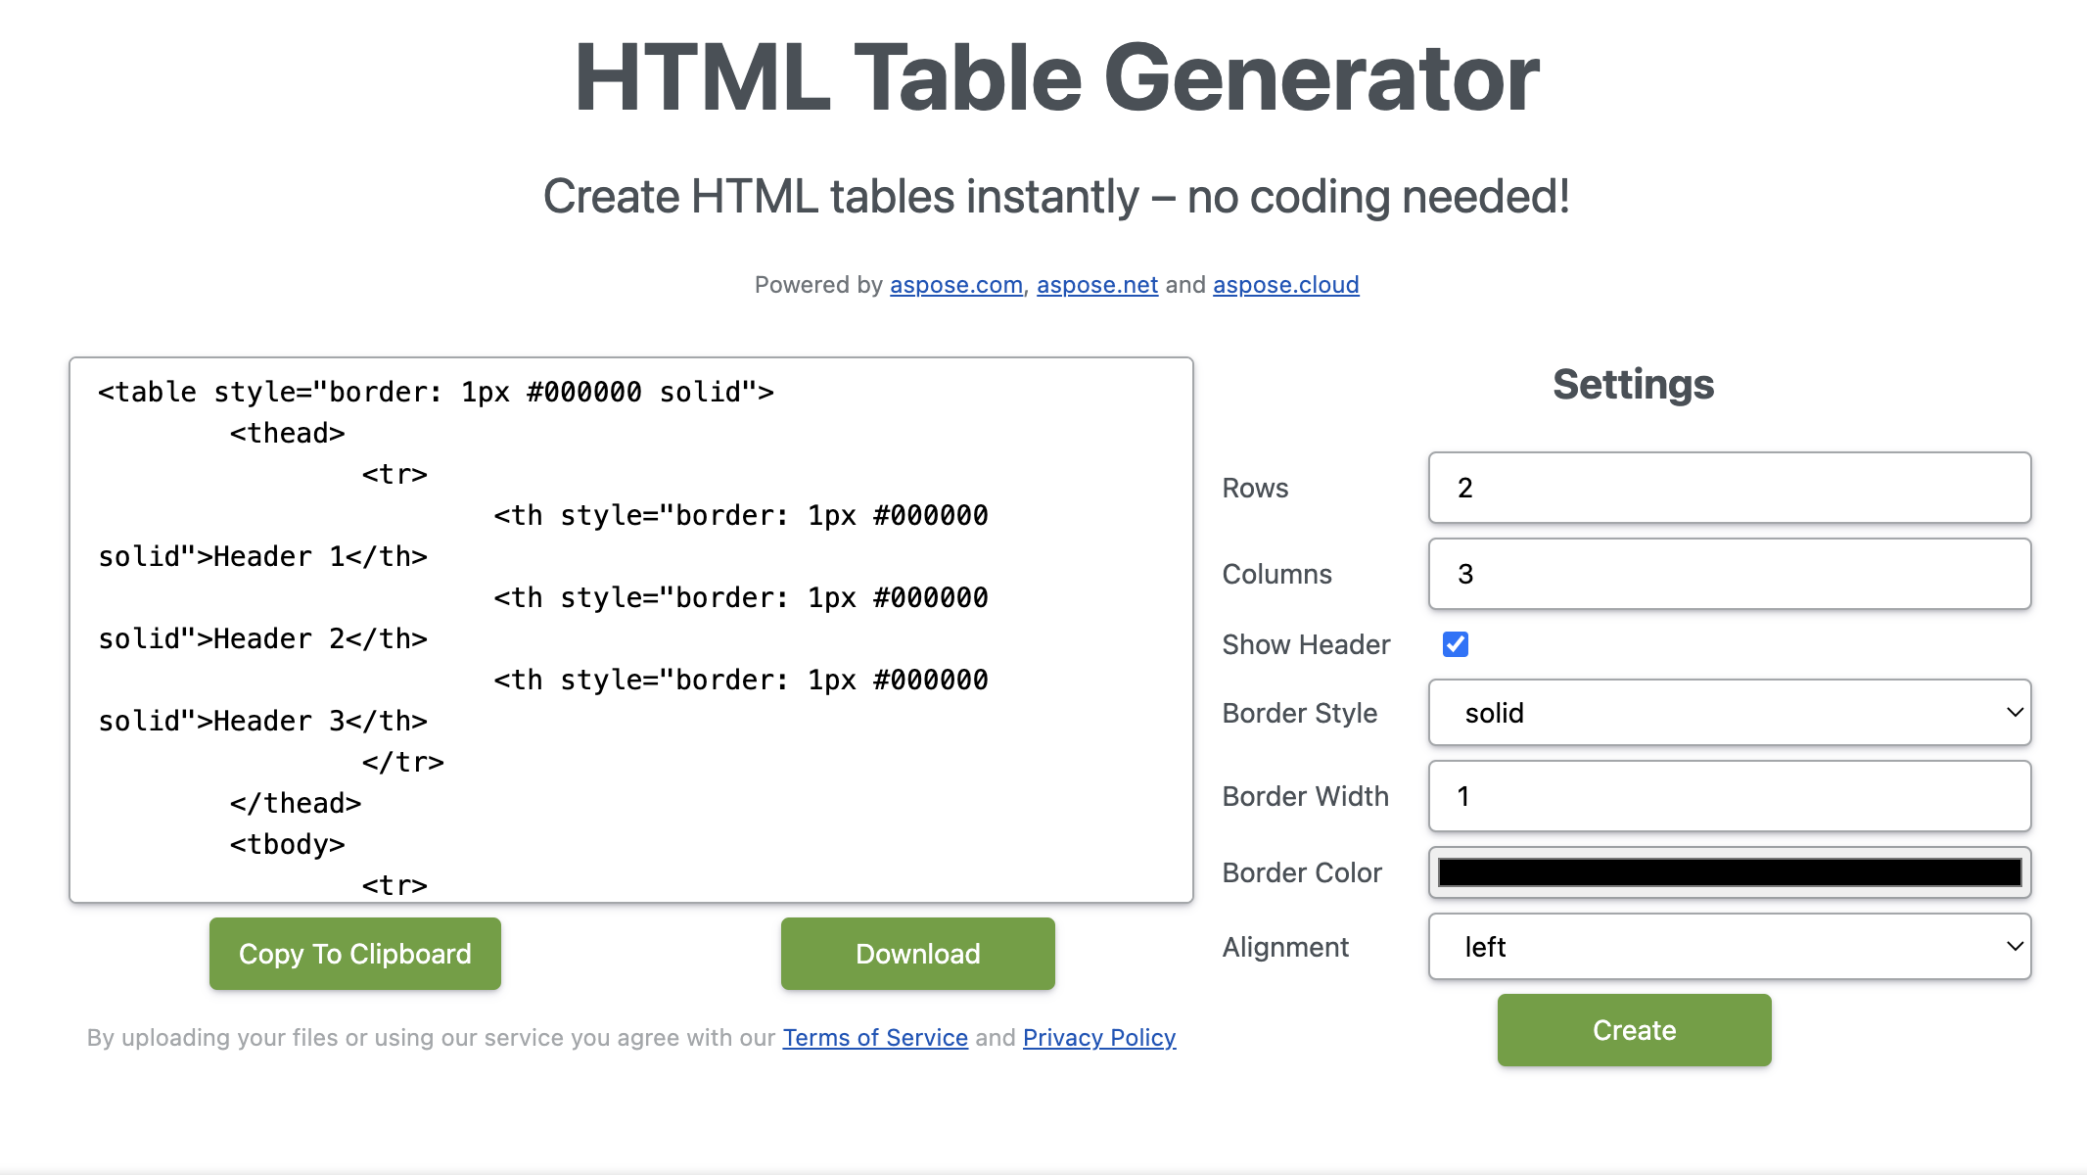The height and width of the screenshot is (1175, 2087).
Task: Follow the aspose.cloud link
Action: click(1285, 285)
